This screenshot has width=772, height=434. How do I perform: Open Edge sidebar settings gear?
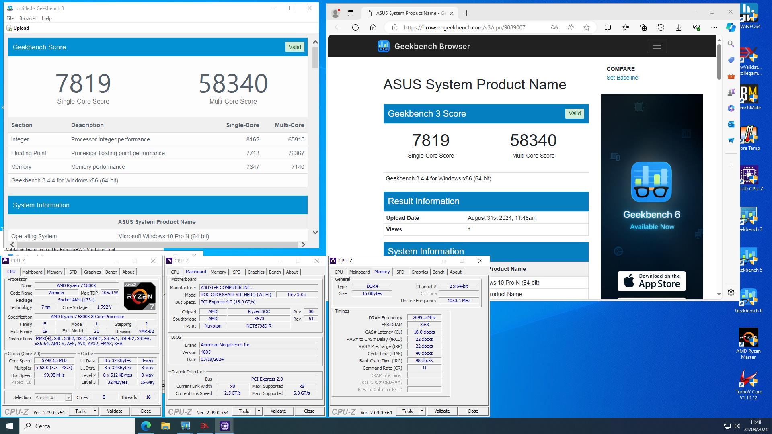click(731, 292)
